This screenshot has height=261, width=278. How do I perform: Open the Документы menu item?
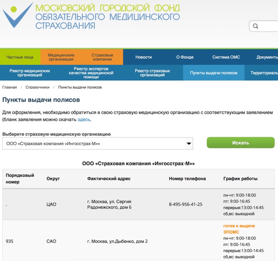tap(267, 57)
